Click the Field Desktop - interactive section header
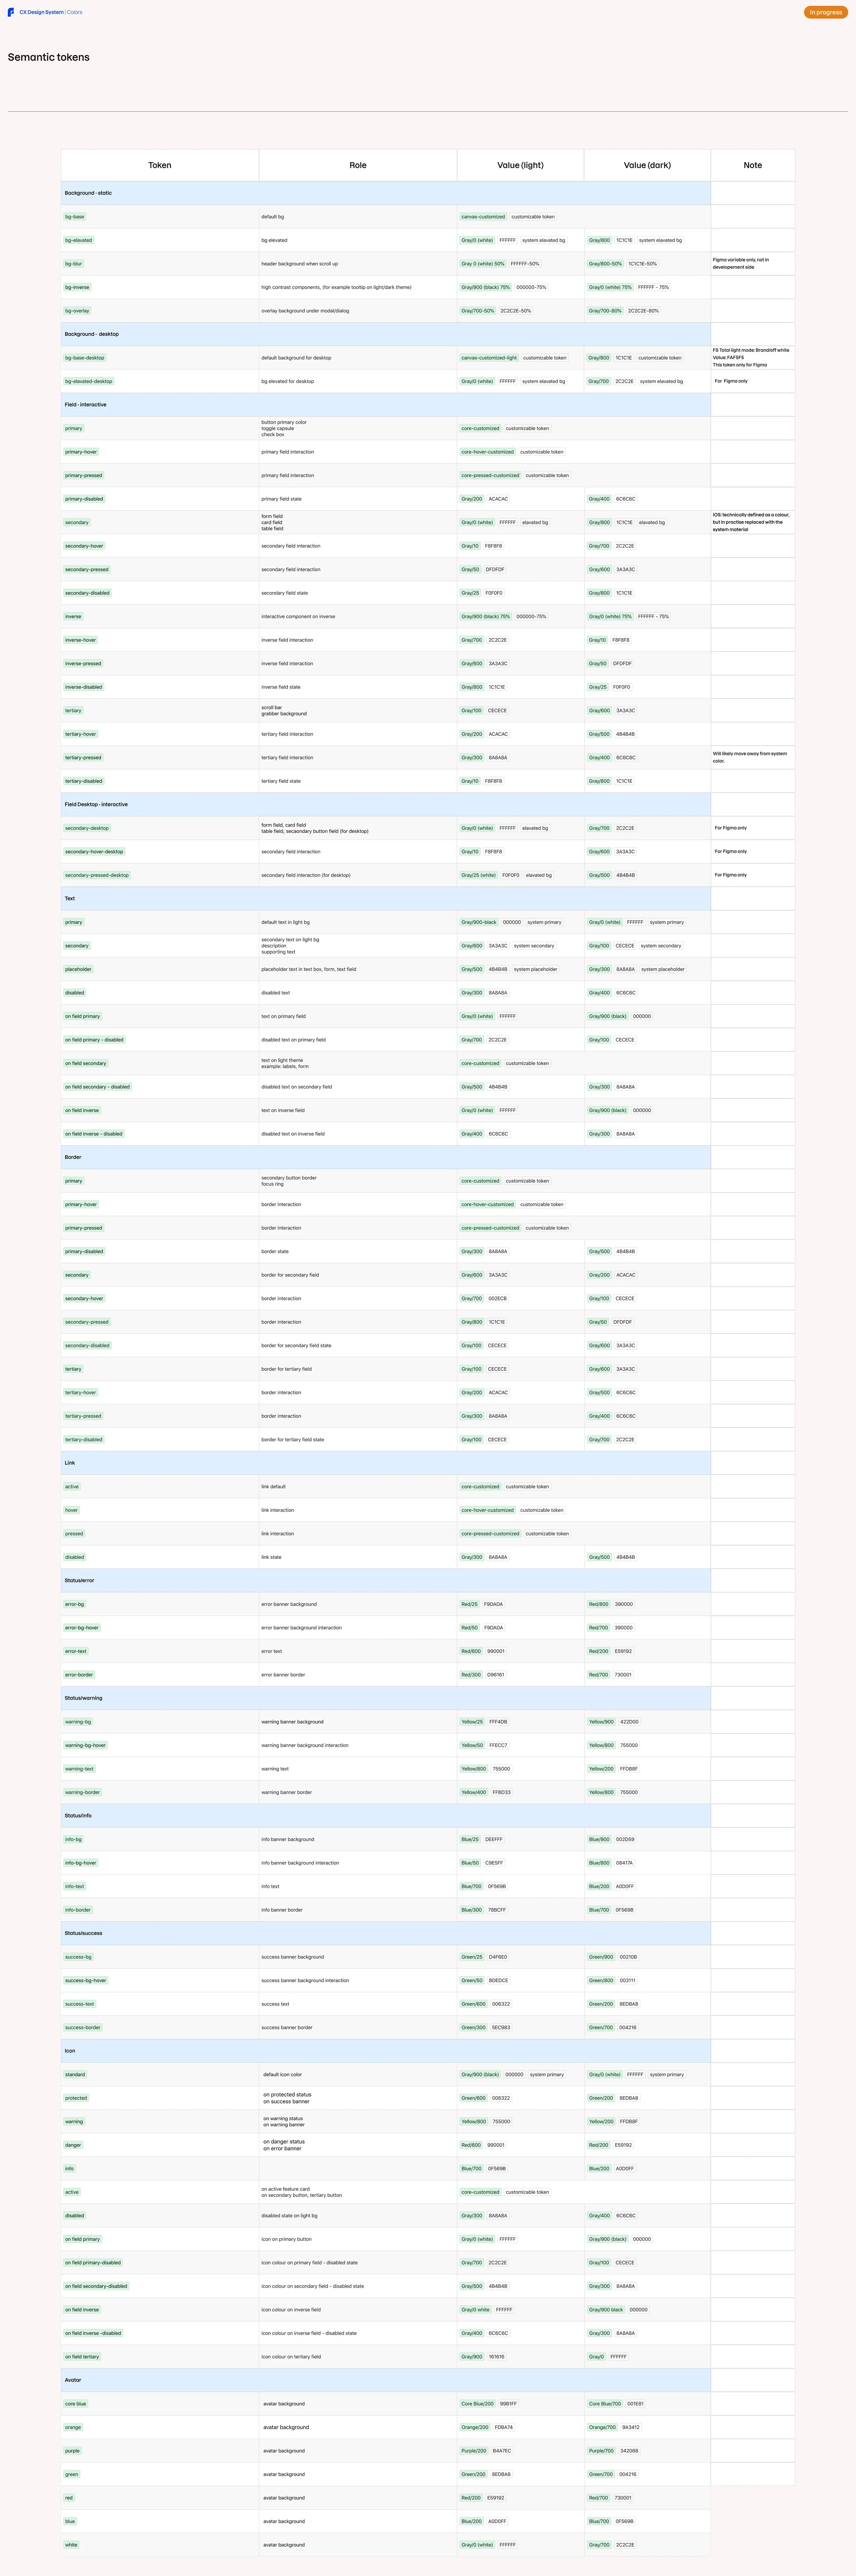Screen dimensions: 856x2576 [x=96, y=804]
